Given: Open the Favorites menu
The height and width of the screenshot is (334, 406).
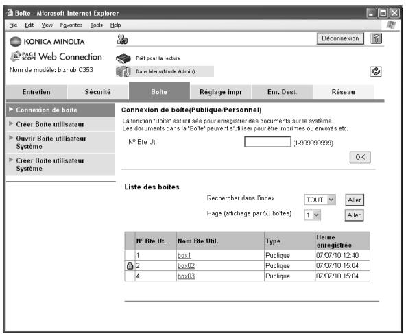Looking at the screenshot, I should 71,25.
